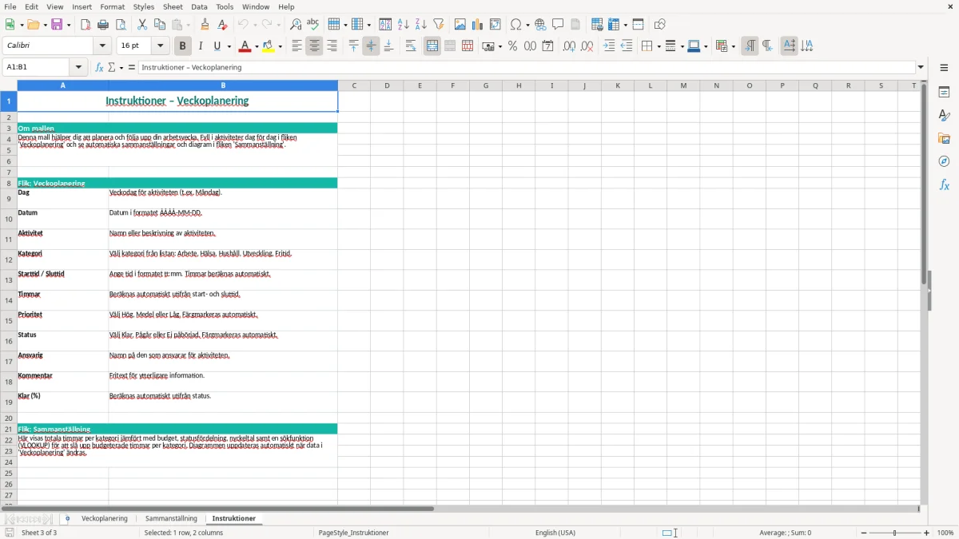Screen dimensions: 959x539
Task: Sort ascending with the A-Z arrow icon
Action: pyautogui.click(x=404, y=25)
